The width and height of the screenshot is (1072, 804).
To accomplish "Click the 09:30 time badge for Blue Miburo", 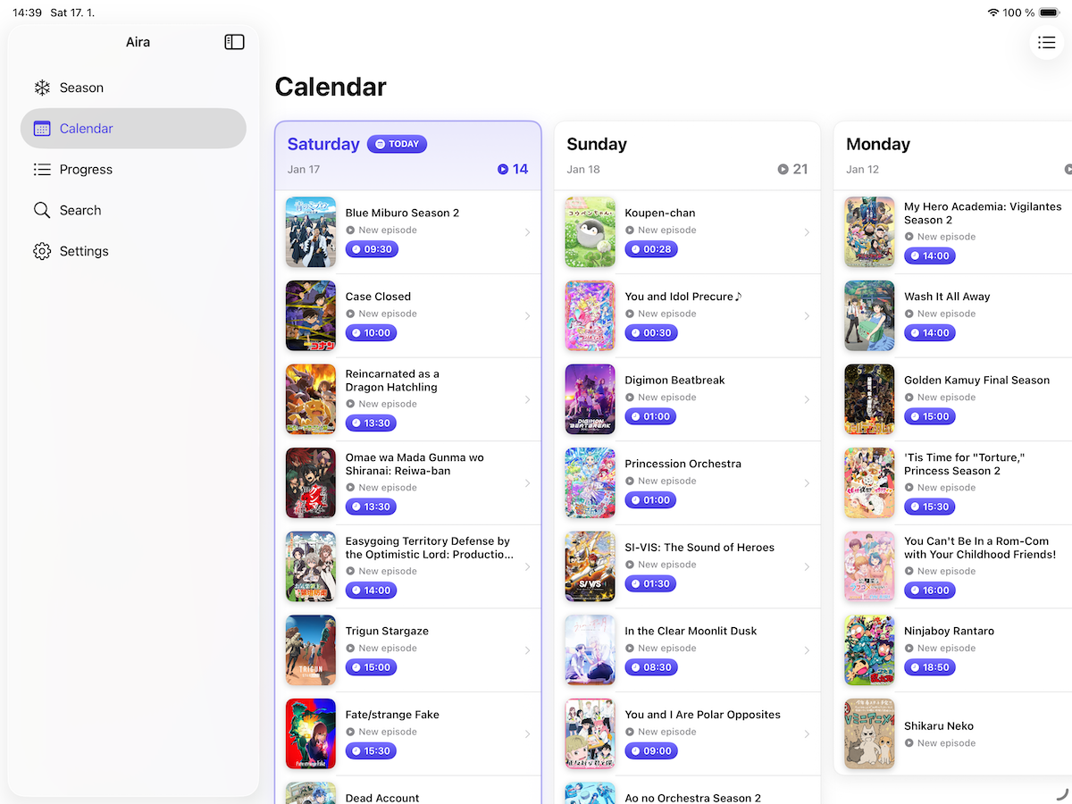I will tap(372, 248).
